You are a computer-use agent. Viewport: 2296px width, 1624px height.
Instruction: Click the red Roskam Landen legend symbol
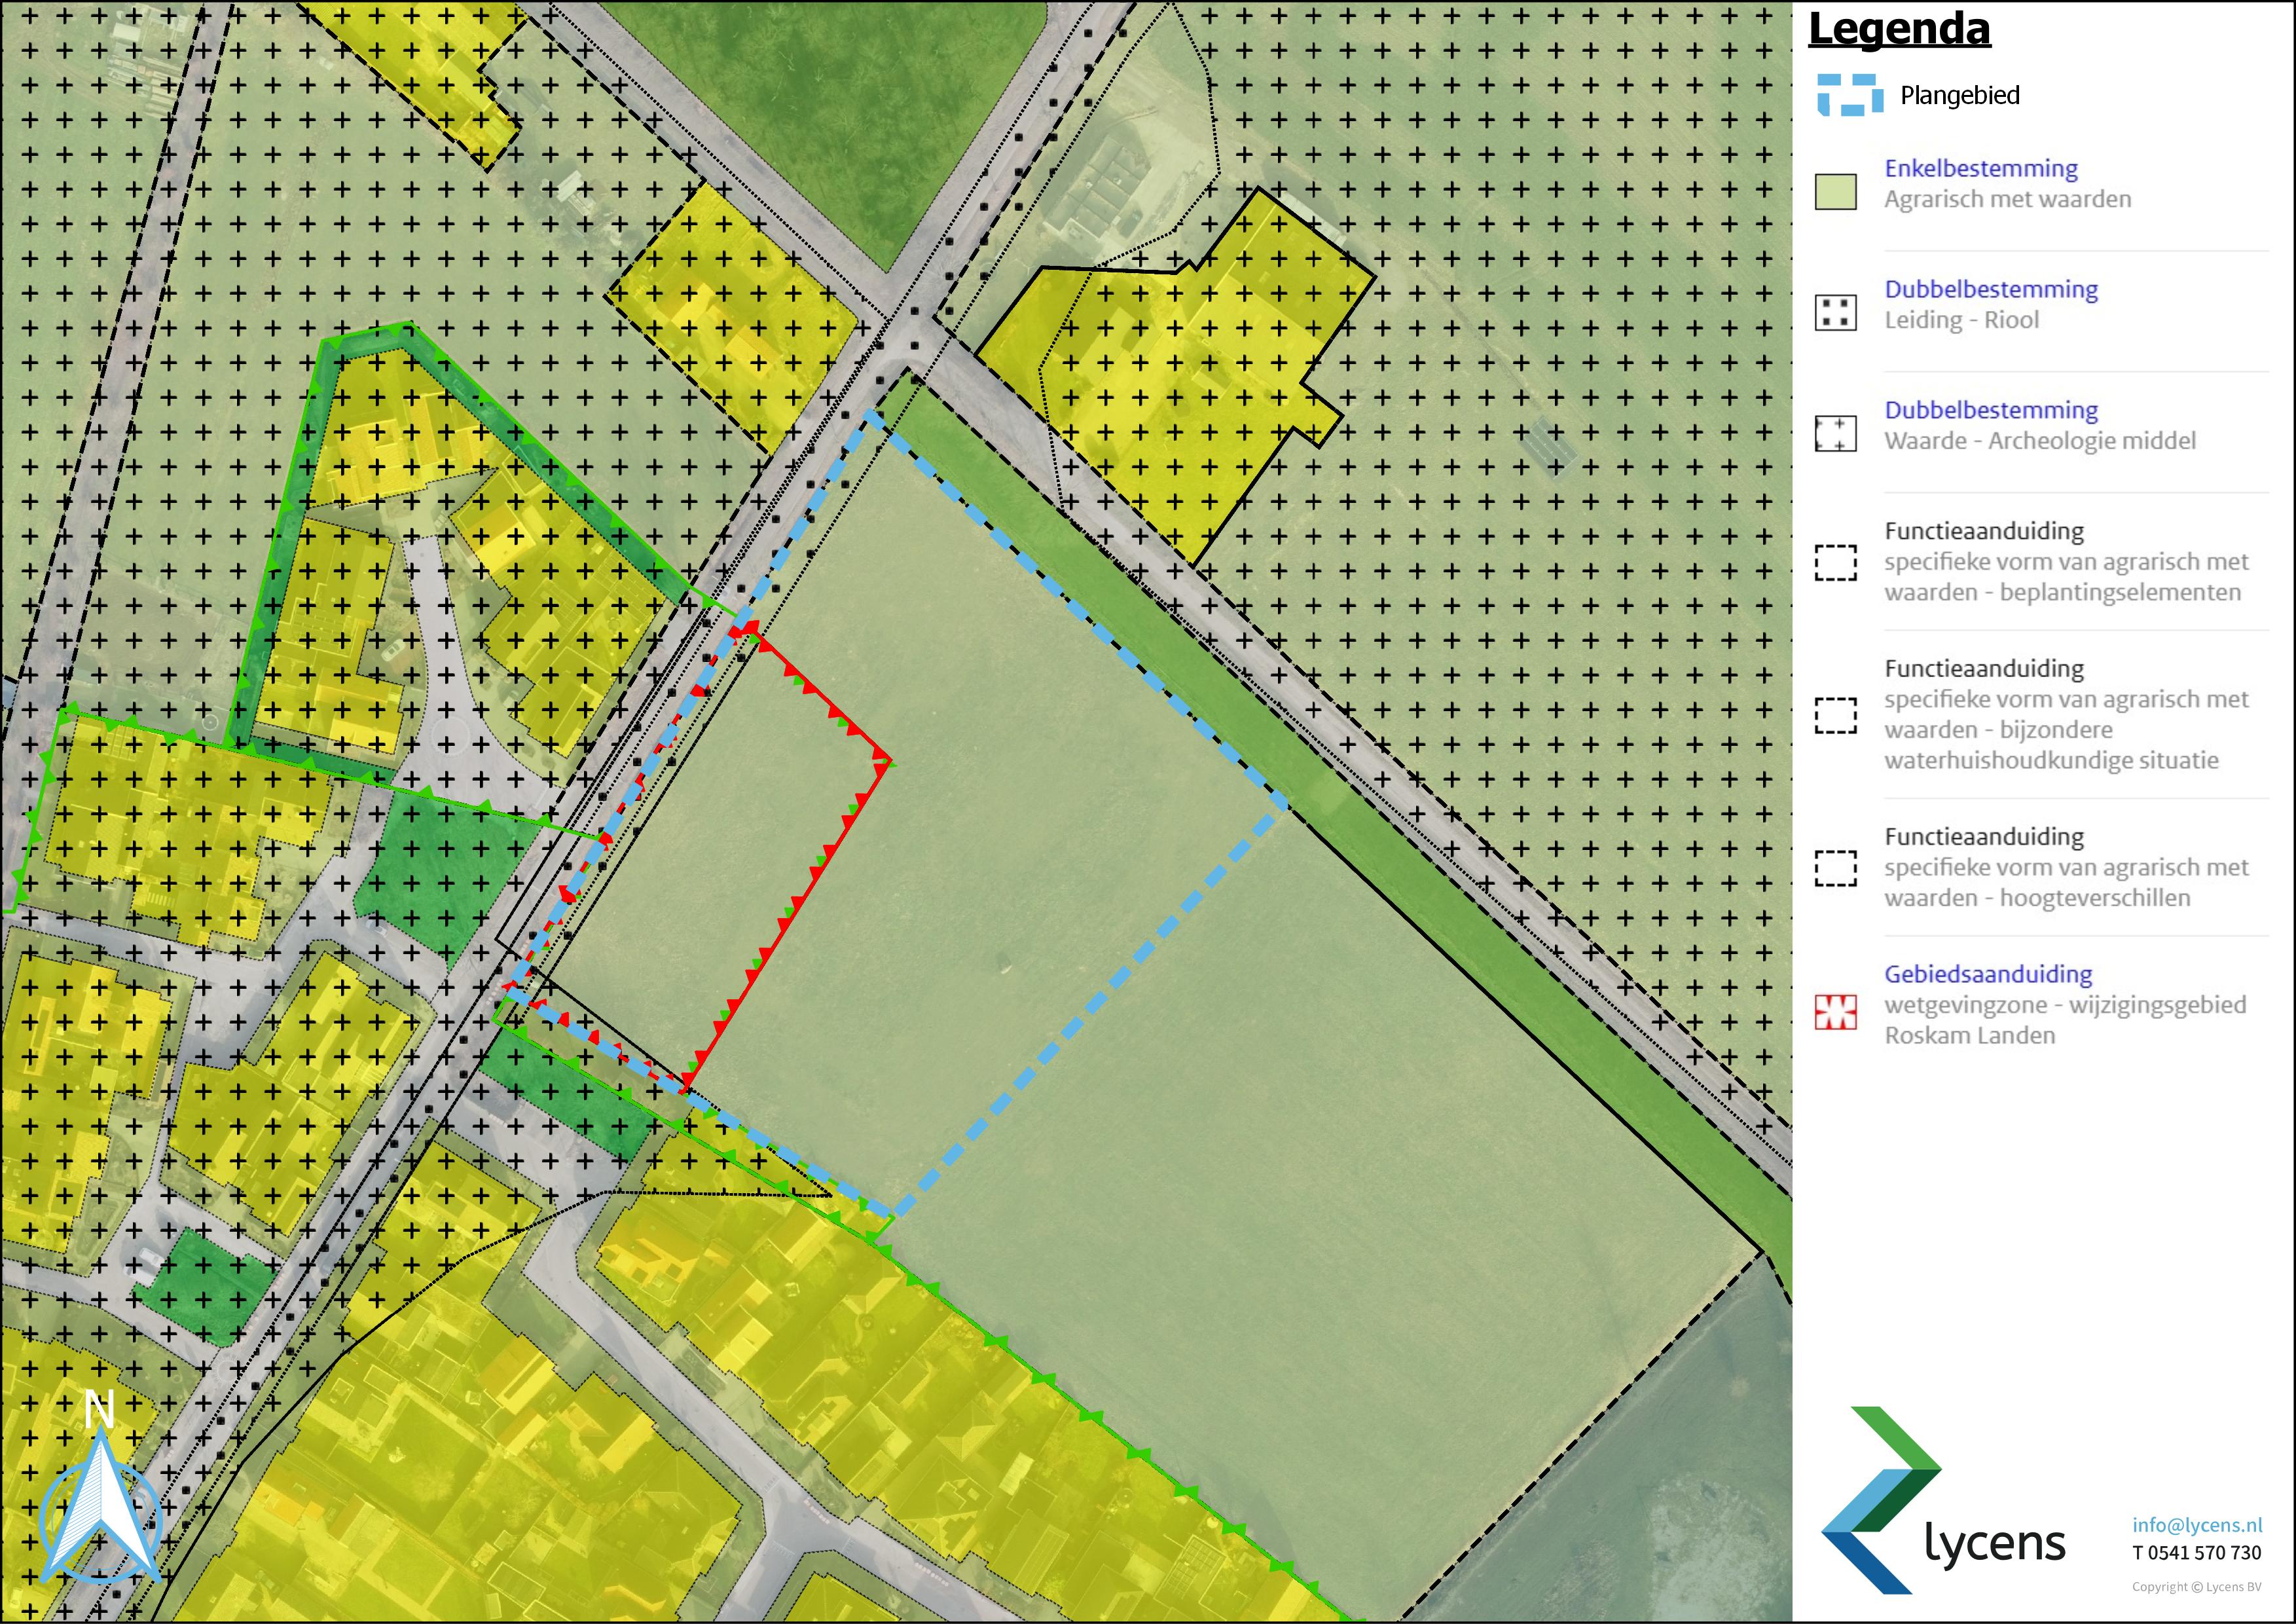[1836, 1012]
